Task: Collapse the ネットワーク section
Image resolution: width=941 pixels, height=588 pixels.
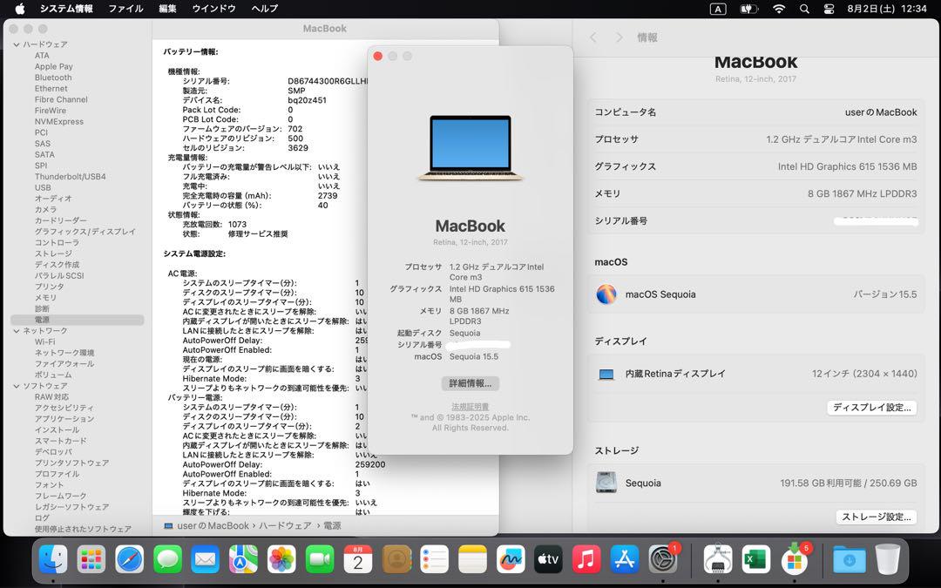Action: point(17,331)
